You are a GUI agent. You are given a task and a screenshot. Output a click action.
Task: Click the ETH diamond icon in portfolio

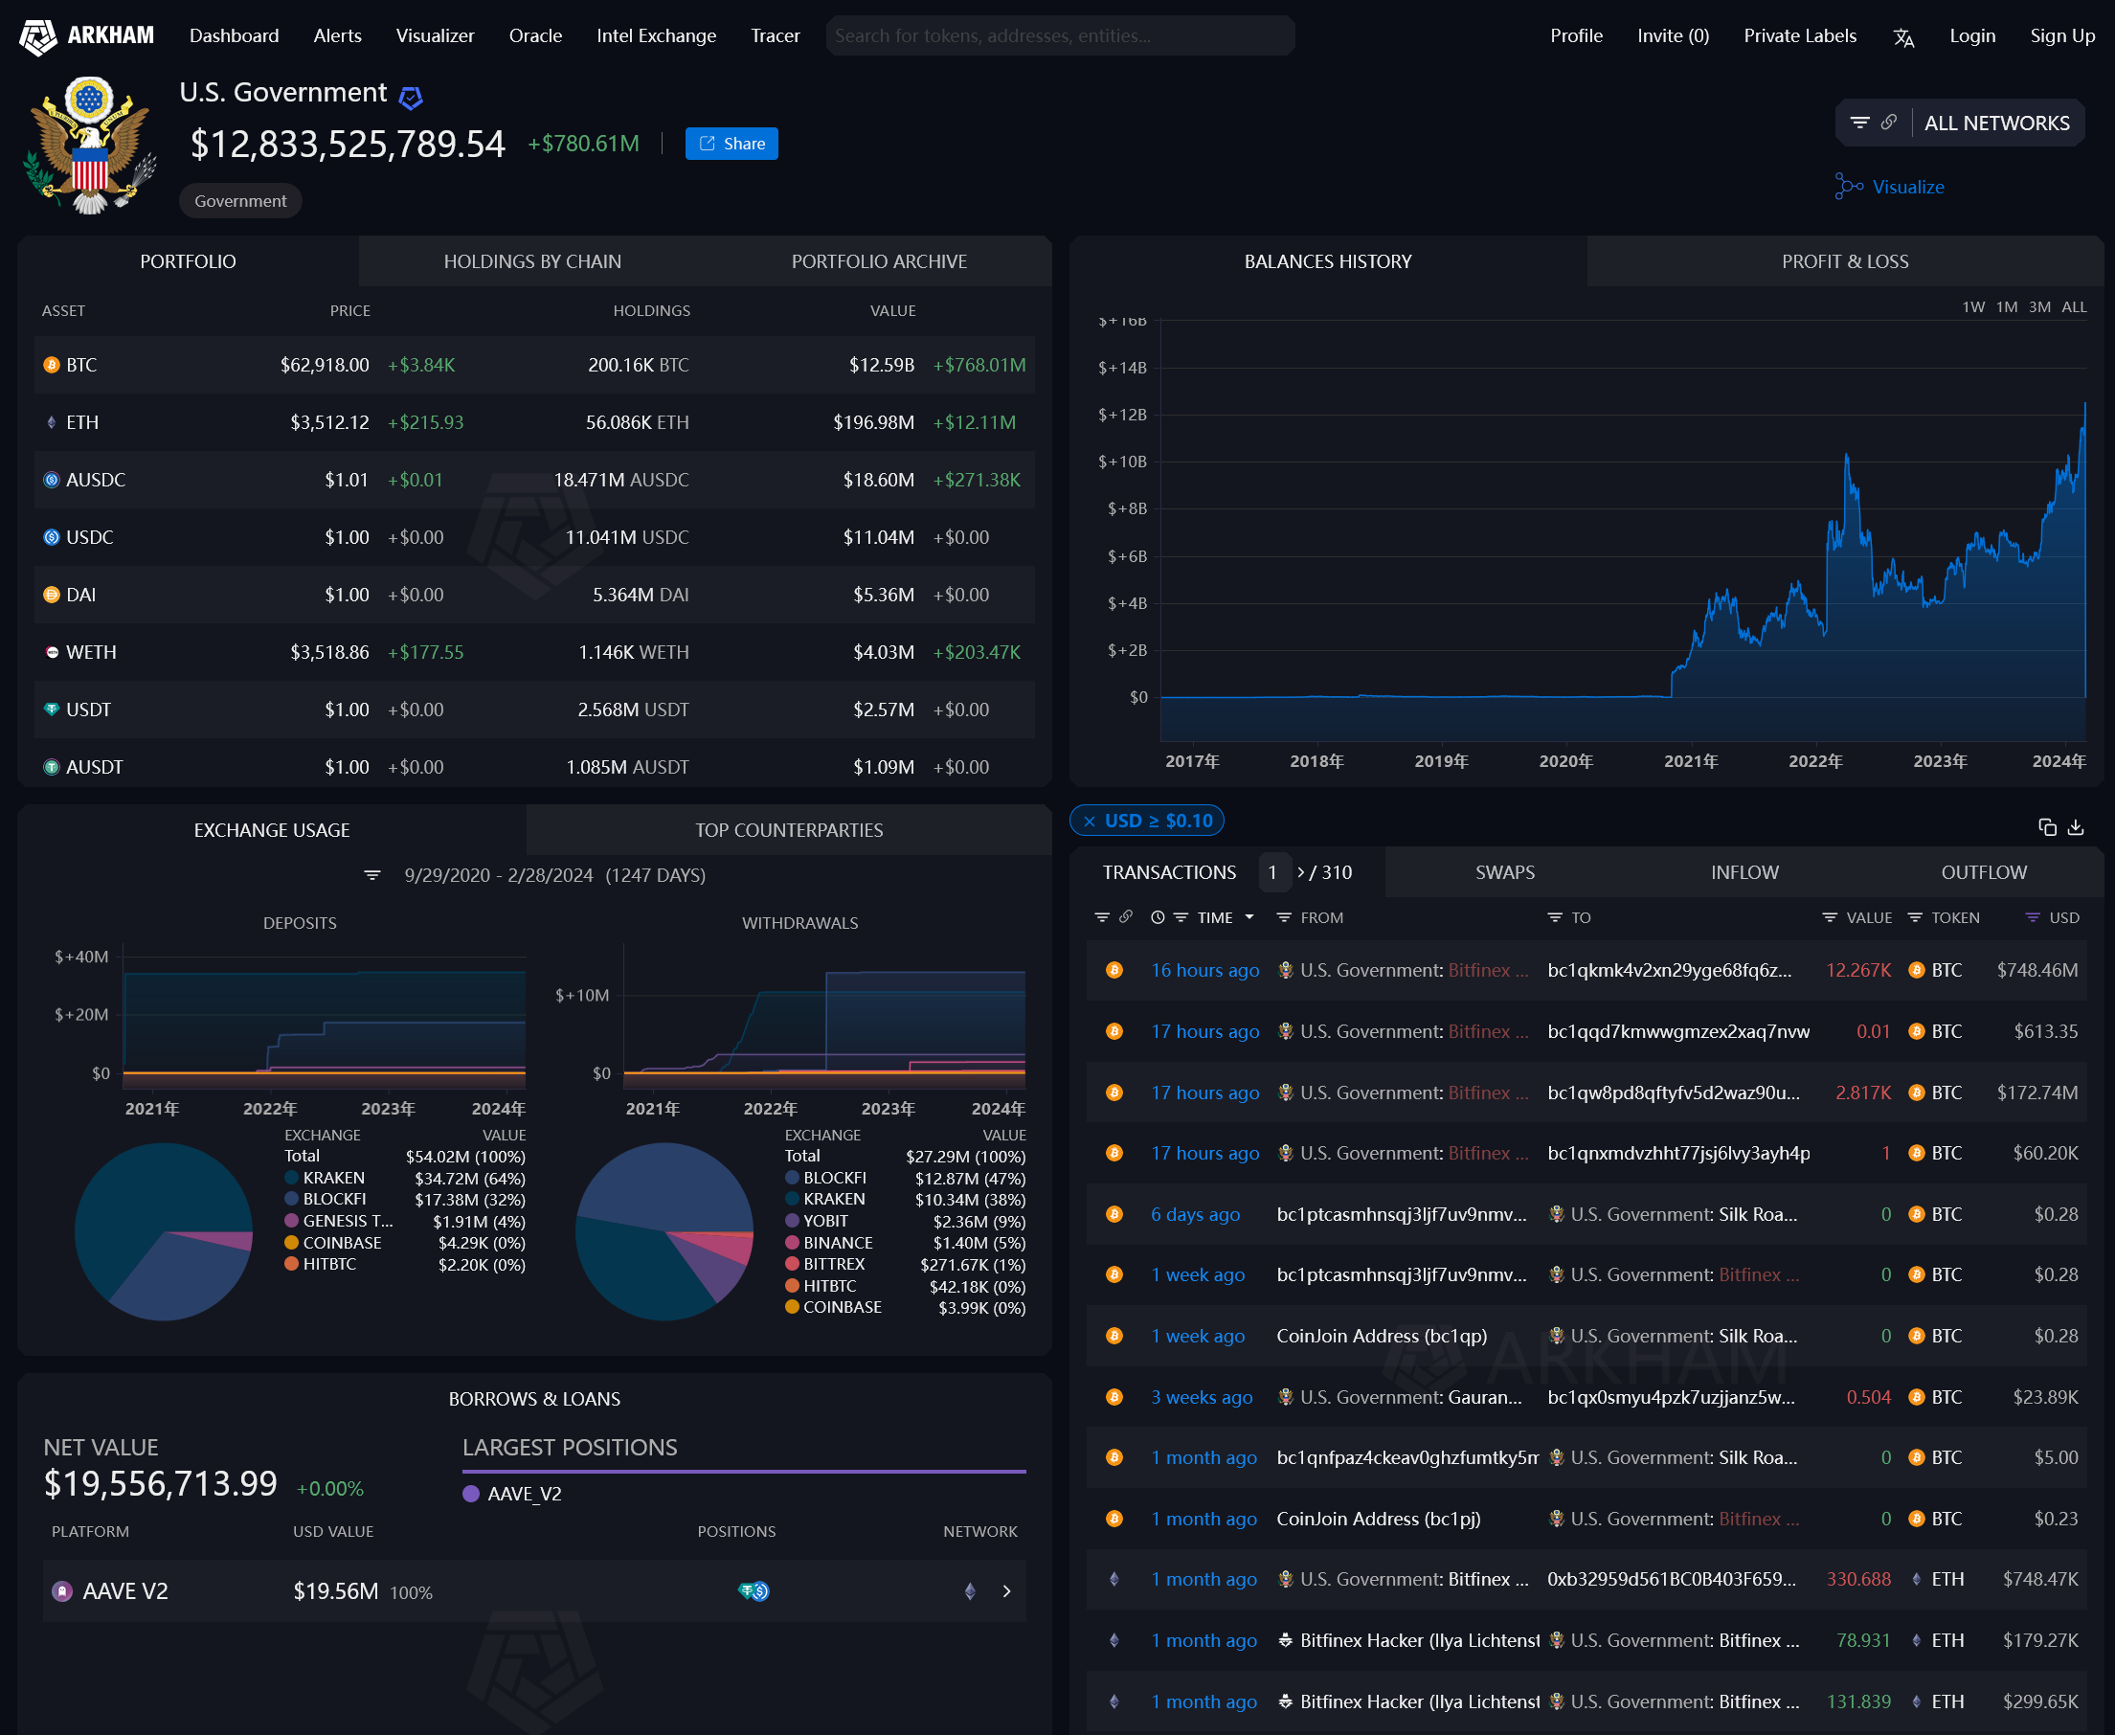point(51,421)
